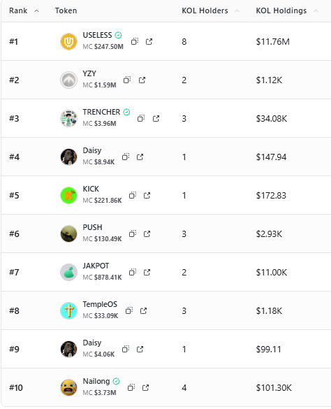Open Nailong token external link
Image resolution: width=331 pixels, height=409 pixels.
click(x=145, y=387)
